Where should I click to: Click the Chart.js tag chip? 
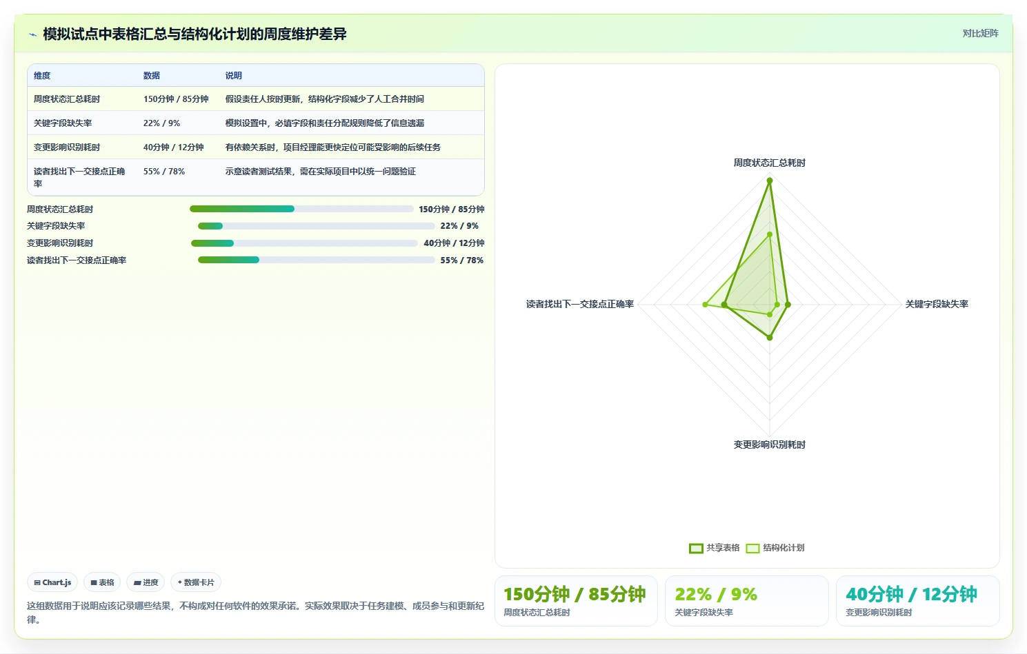coord(52,582)
